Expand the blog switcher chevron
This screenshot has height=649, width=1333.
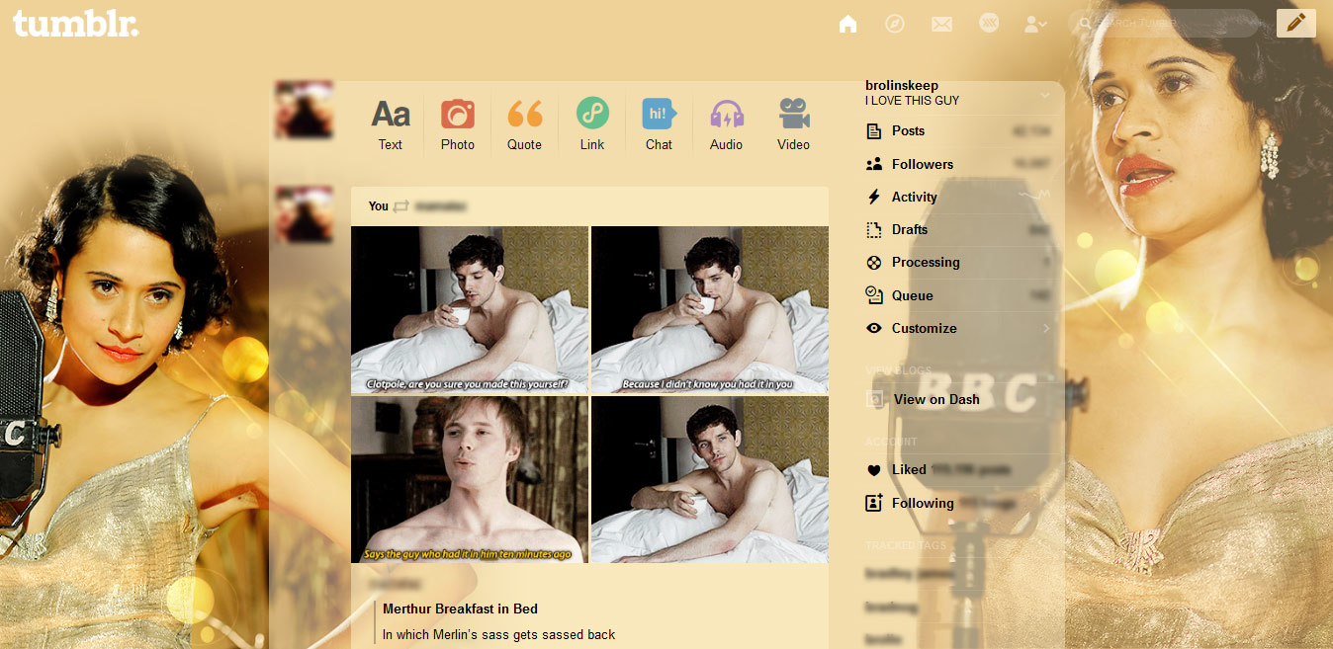coord(1045,96)
